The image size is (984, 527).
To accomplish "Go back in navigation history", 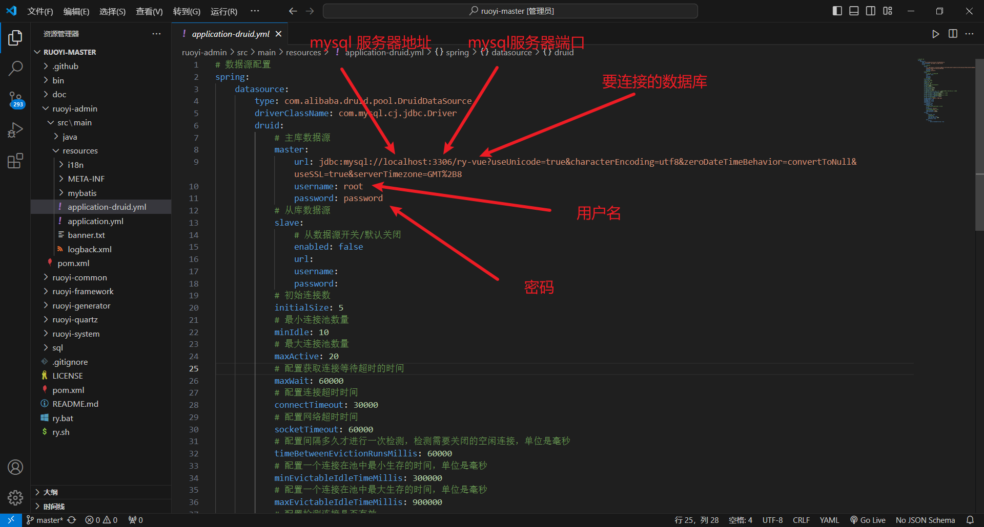I will click(293, 11).
